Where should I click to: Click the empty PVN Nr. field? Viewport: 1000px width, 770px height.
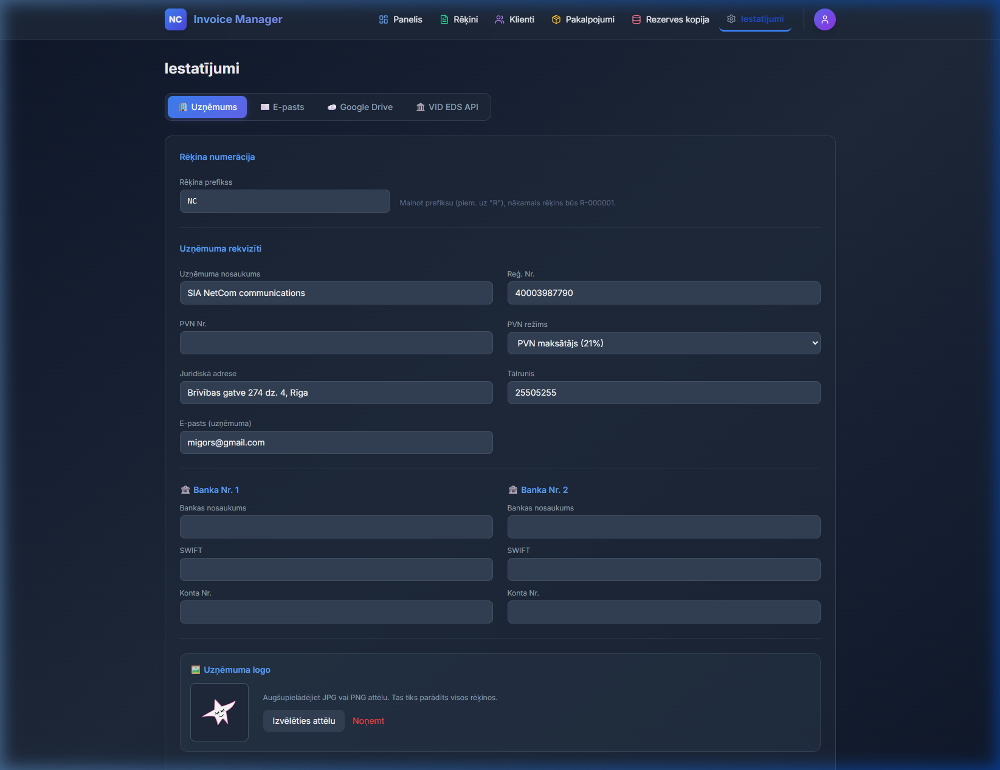click(x=336, y=343)
